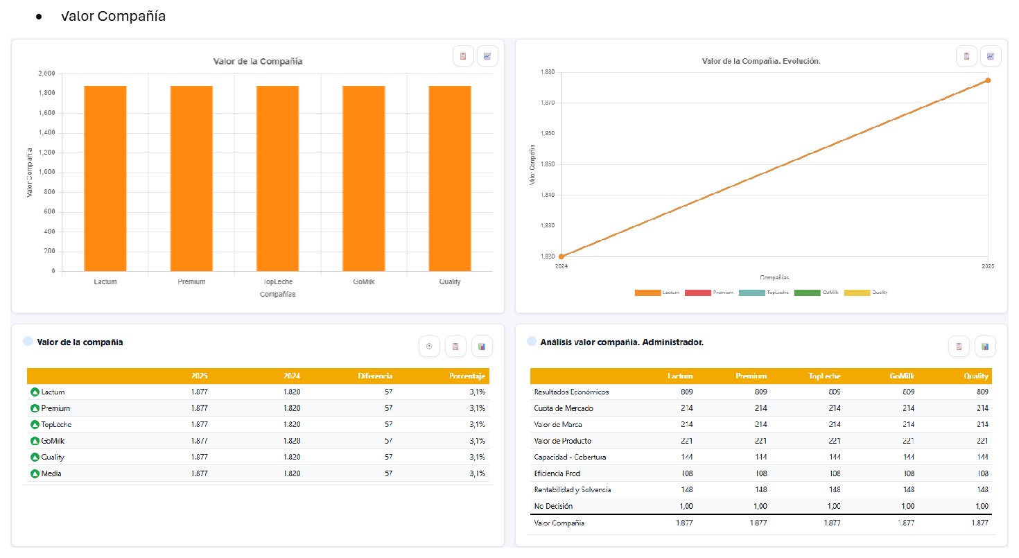Click the Rentabilidad y Solvencia row label
The image size is (1019, 558).
click(573, 489)
